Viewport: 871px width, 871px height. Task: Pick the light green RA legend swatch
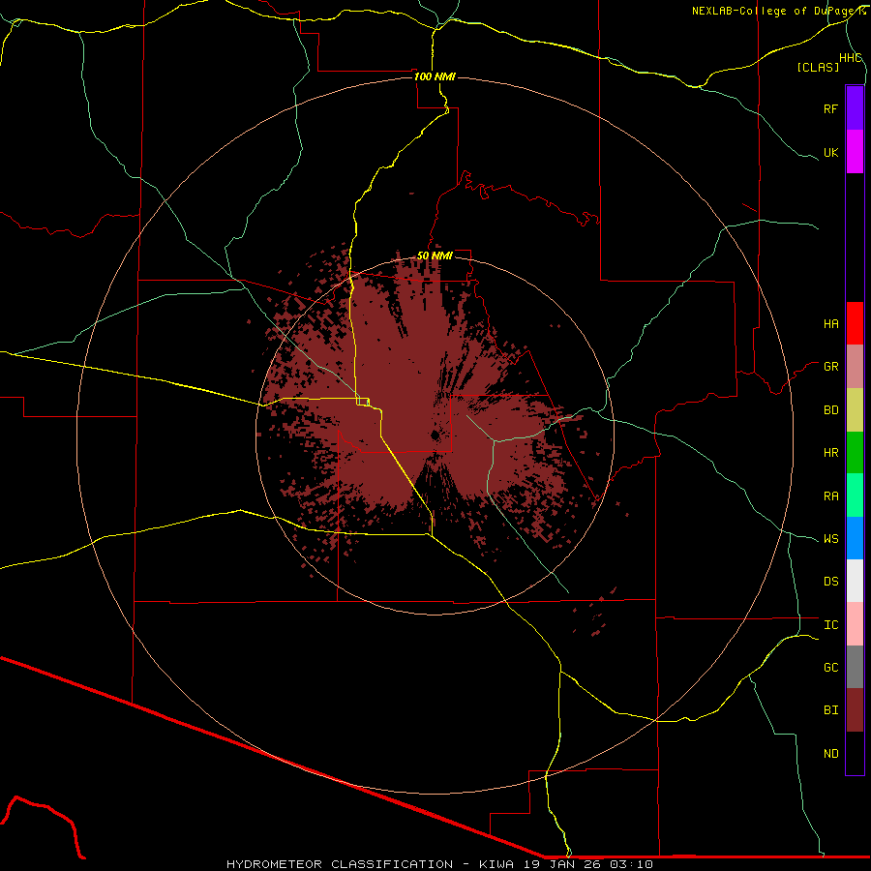tap(855, 496)
